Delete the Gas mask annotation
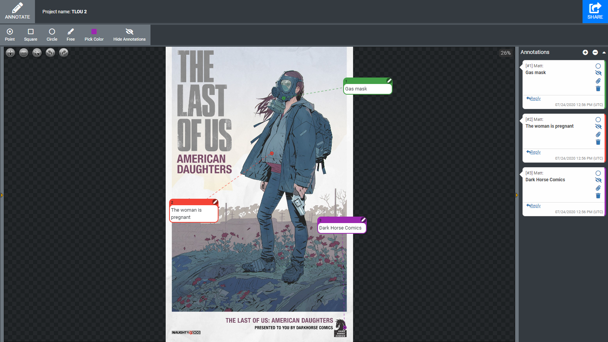 pos(598,89)
